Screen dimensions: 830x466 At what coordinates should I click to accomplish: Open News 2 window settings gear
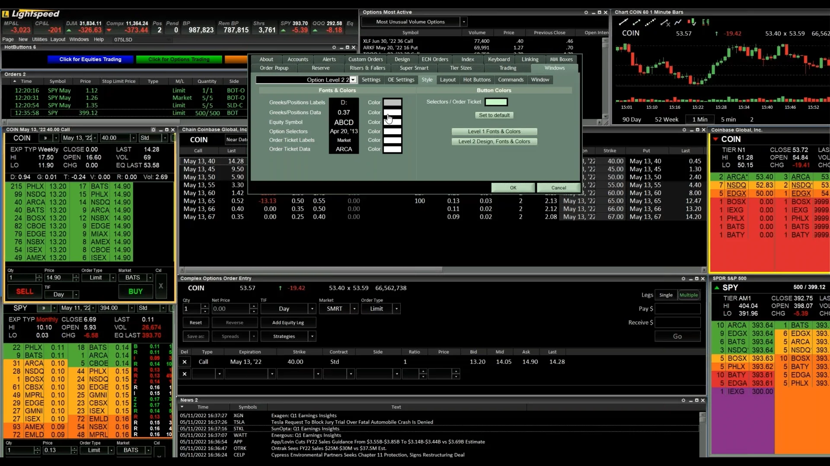[683, 400]
